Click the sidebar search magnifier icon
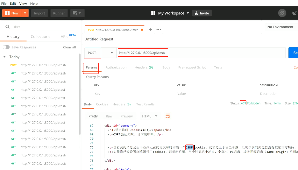The width and height of the screenshot is (298, 170). [x=7, y=27]
